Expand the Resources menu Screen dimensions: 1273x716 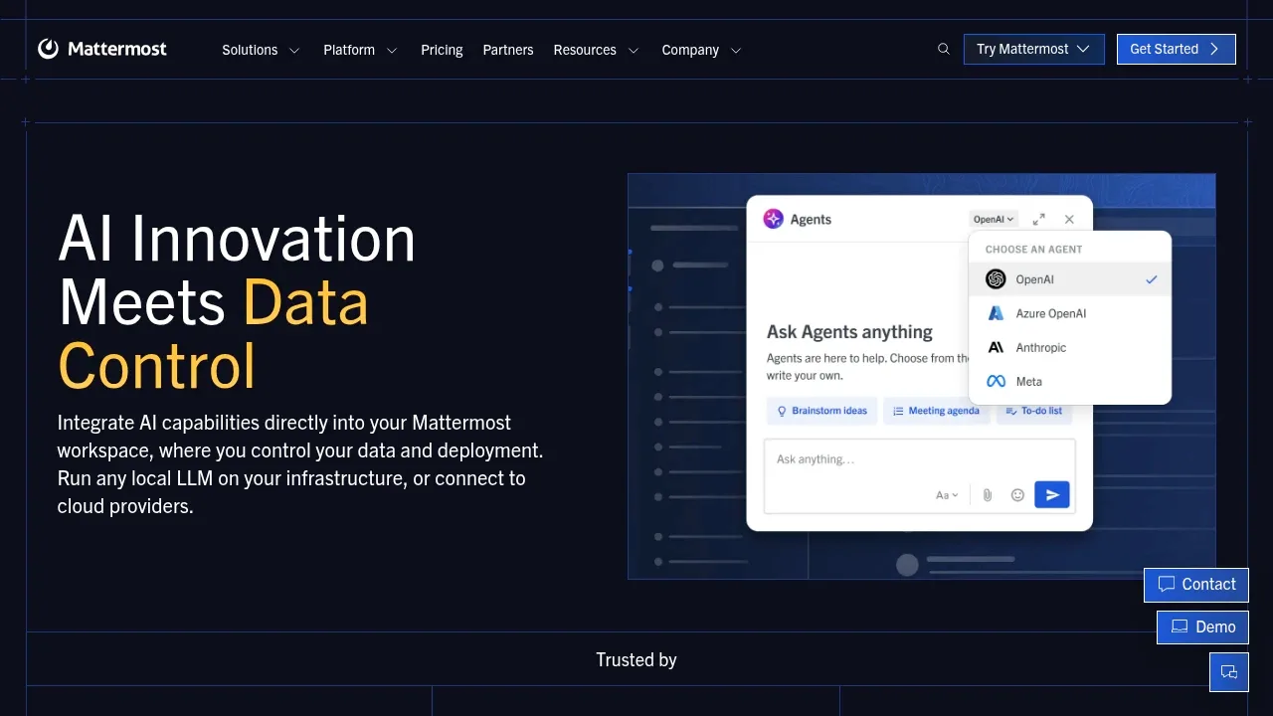[596, 50]
